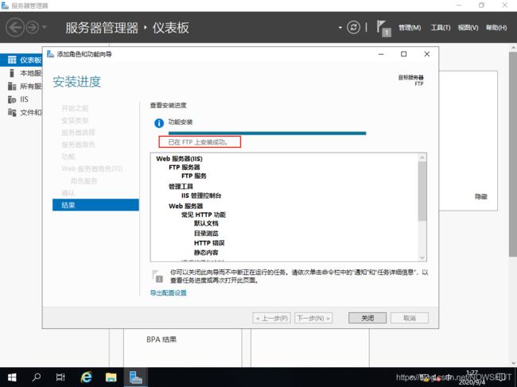Select the IIS sidebar item
Image resolution: width=517 pixels, height=387 pixels.
pos(21,99)
